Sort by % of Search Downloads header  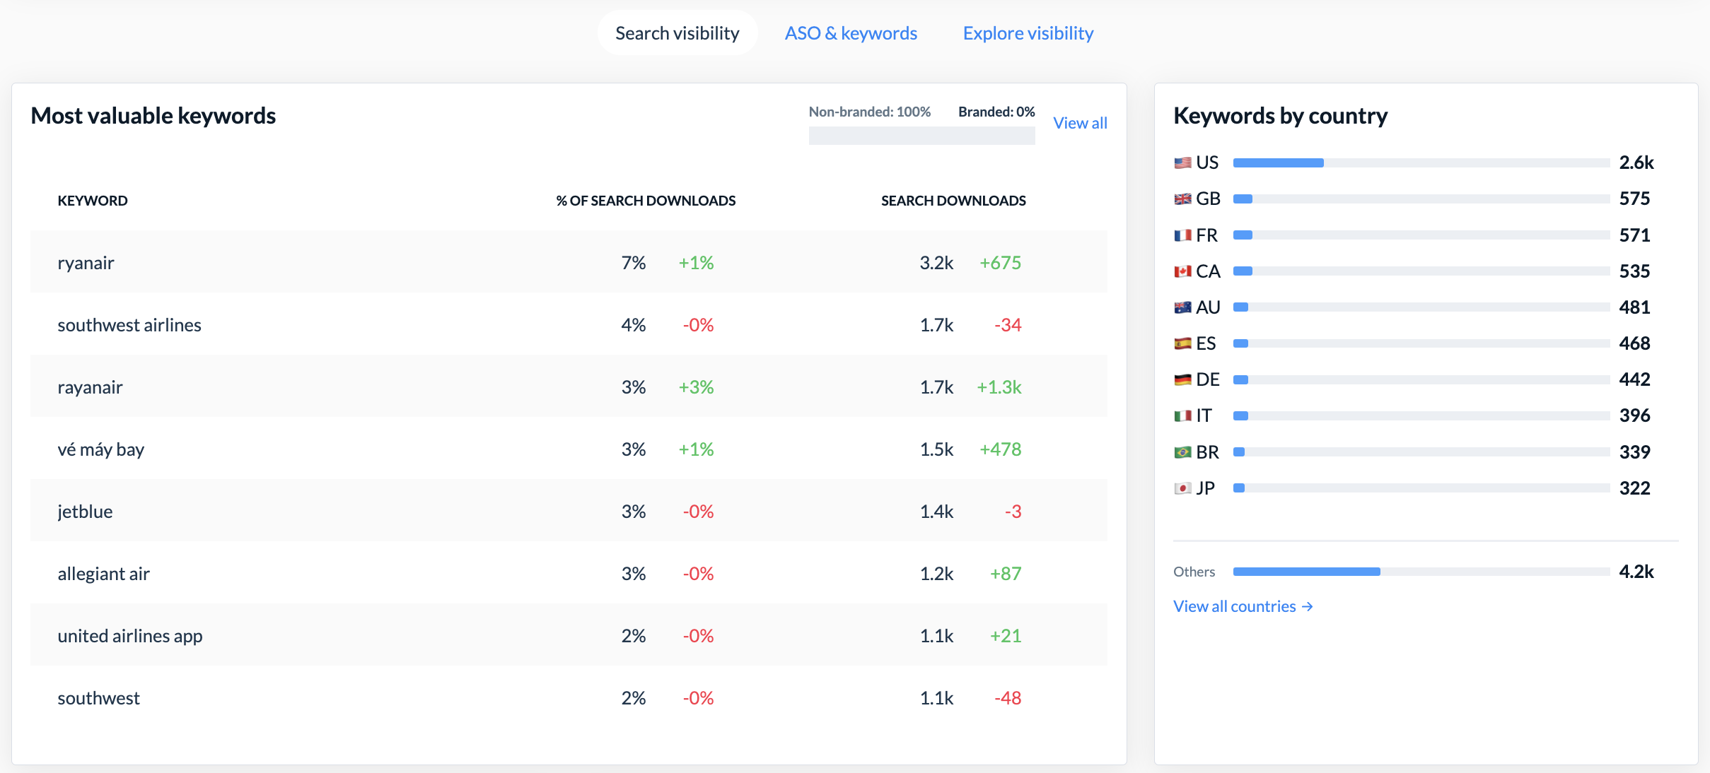click(x=646, y=201)
